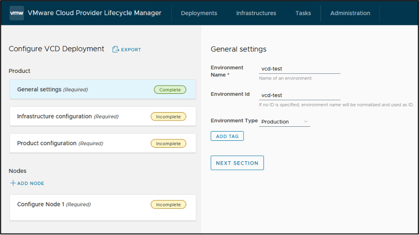419x235 pixels.
Task: Click into the Environment Id text field
Action: pyautogui.click(x=299, y=95)
